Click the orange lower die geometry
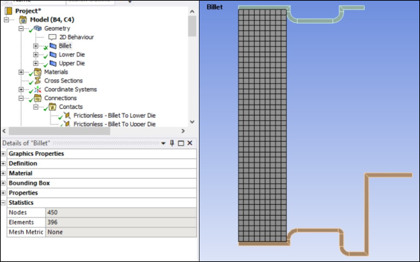 pos(367,214)
